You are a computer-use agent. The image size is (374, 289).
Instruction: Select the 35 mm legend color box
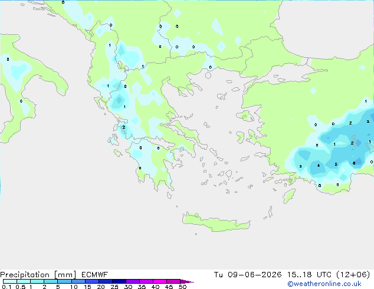coord(146,281)
